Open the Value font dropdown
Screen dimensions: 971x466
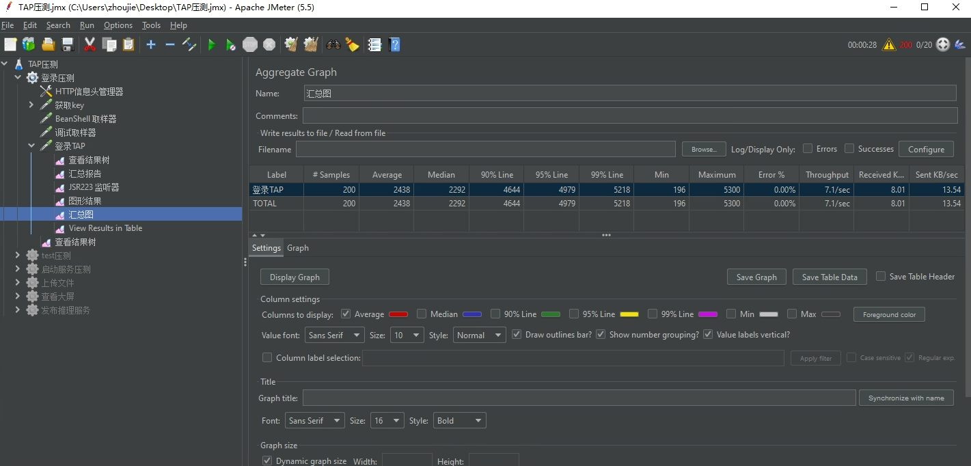click(x=334, y=335)
